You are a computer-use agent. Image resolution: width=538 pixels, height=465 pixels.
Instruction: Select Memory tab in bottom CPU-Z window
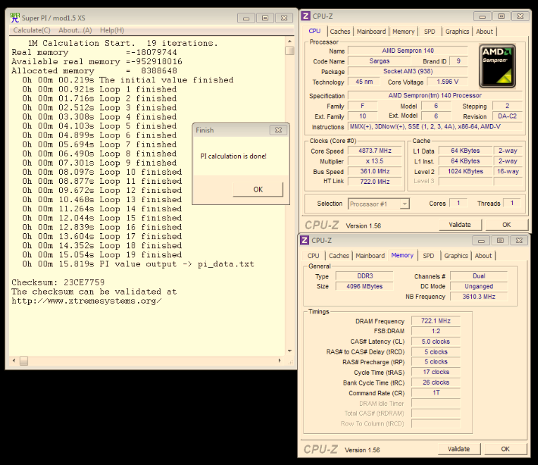pos(403,255)
